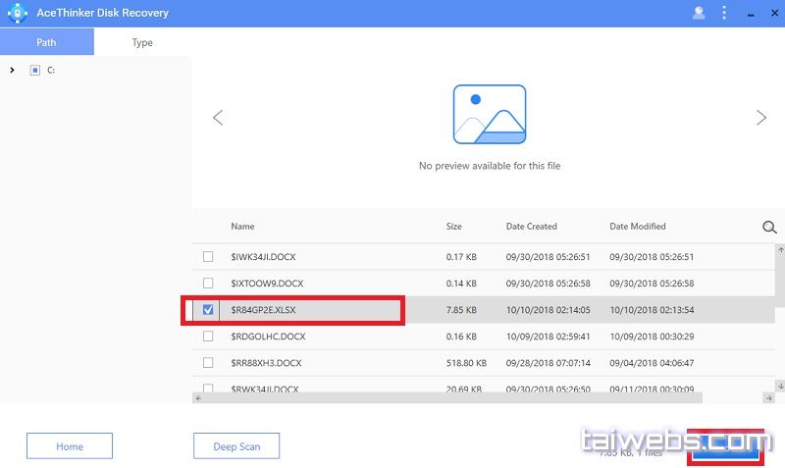
Task: Sort file list by Name column header
Action: coord(242,227)
